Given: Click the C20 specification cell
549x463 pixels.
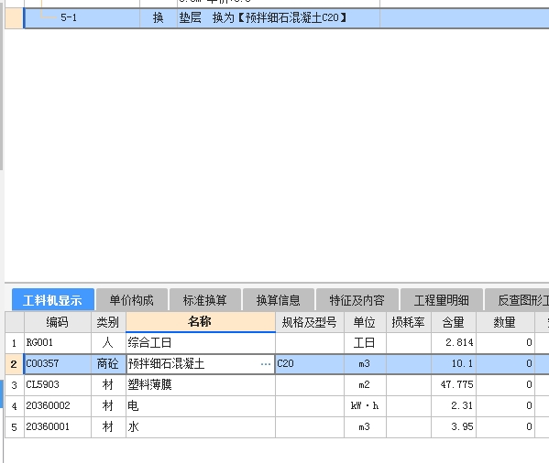Looking at the screenshot, I should [x=310, y=364].
